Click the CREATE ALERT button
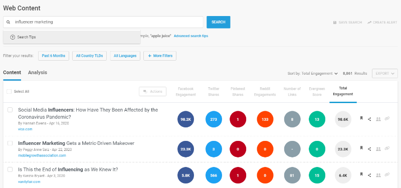This screenshot has width=401, height=188. [382, 23]
